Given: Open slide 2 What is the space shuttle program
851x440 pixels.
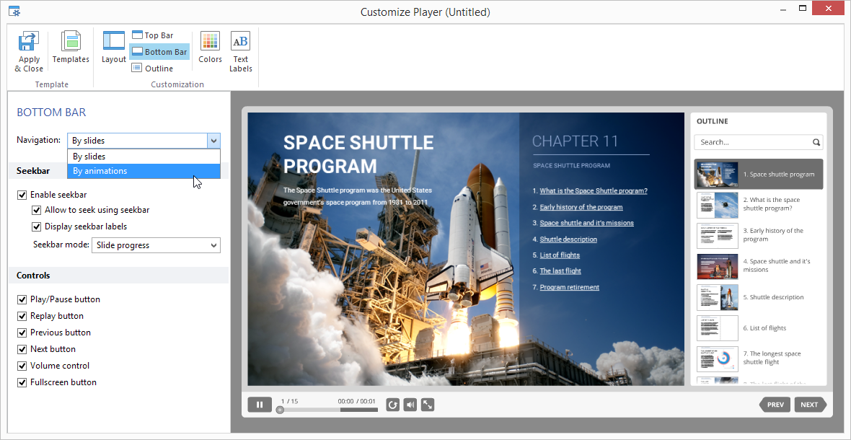Looking at the screenshot, I should click(x=759, y=205).
